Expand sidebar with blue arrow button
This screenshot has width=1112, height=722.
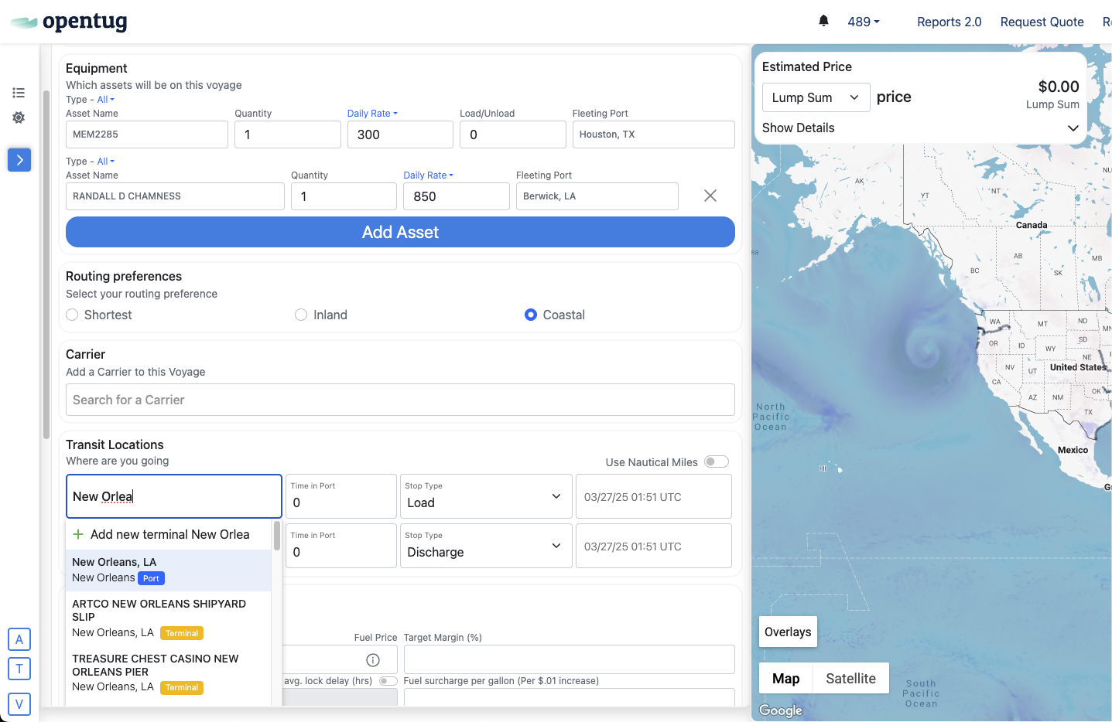tap(19, 160)
